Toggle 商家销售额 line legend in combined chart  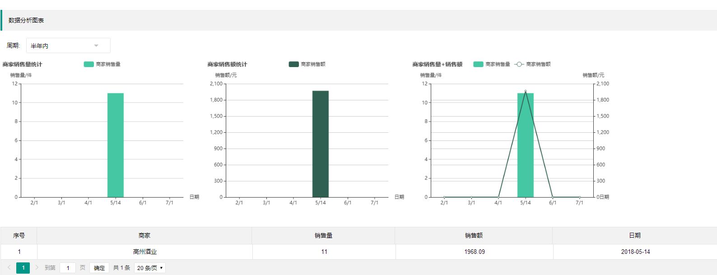[x=532, y=64]
